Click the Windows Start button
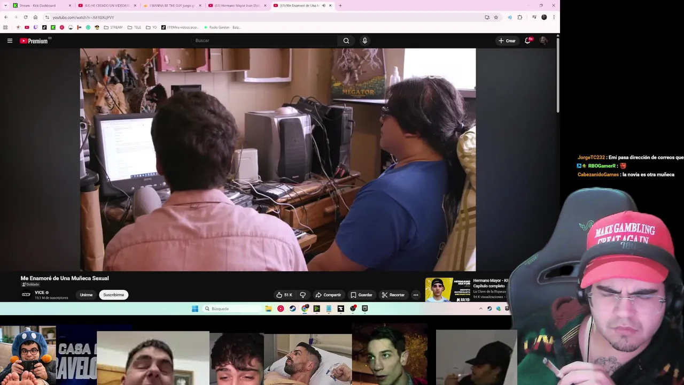Screen dimensions: 684x385 195,309
